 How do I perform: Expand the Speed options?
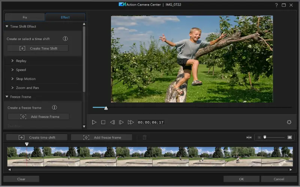point(21,70)
